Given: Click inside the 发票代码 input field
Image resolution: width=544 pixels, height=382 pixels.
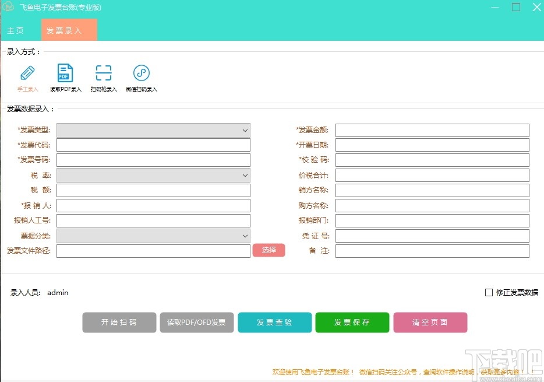Looking at the screenshot, I should 153,145.
